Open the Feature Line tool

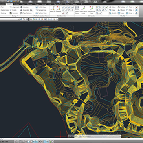[x=4, y=10]
